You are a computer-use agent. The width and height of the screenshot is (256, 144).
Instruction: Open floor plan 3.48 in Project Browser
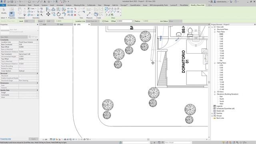coord(221,41)
